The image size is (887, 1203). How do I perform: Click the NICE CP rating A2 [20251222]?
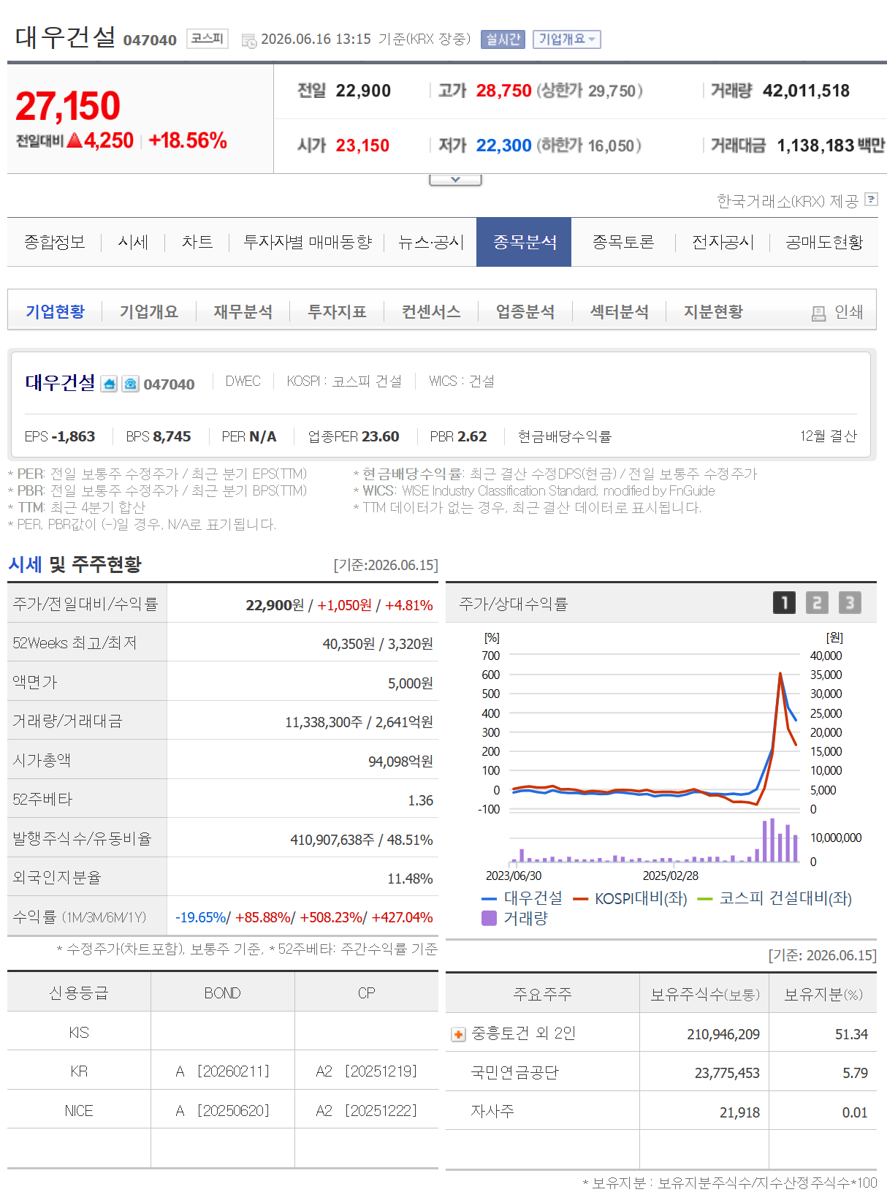tap(366, 1111)
